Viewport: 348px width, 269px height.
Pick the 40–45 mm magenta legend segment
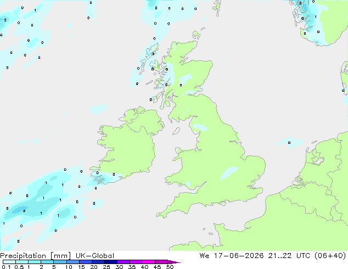[149, 262]
